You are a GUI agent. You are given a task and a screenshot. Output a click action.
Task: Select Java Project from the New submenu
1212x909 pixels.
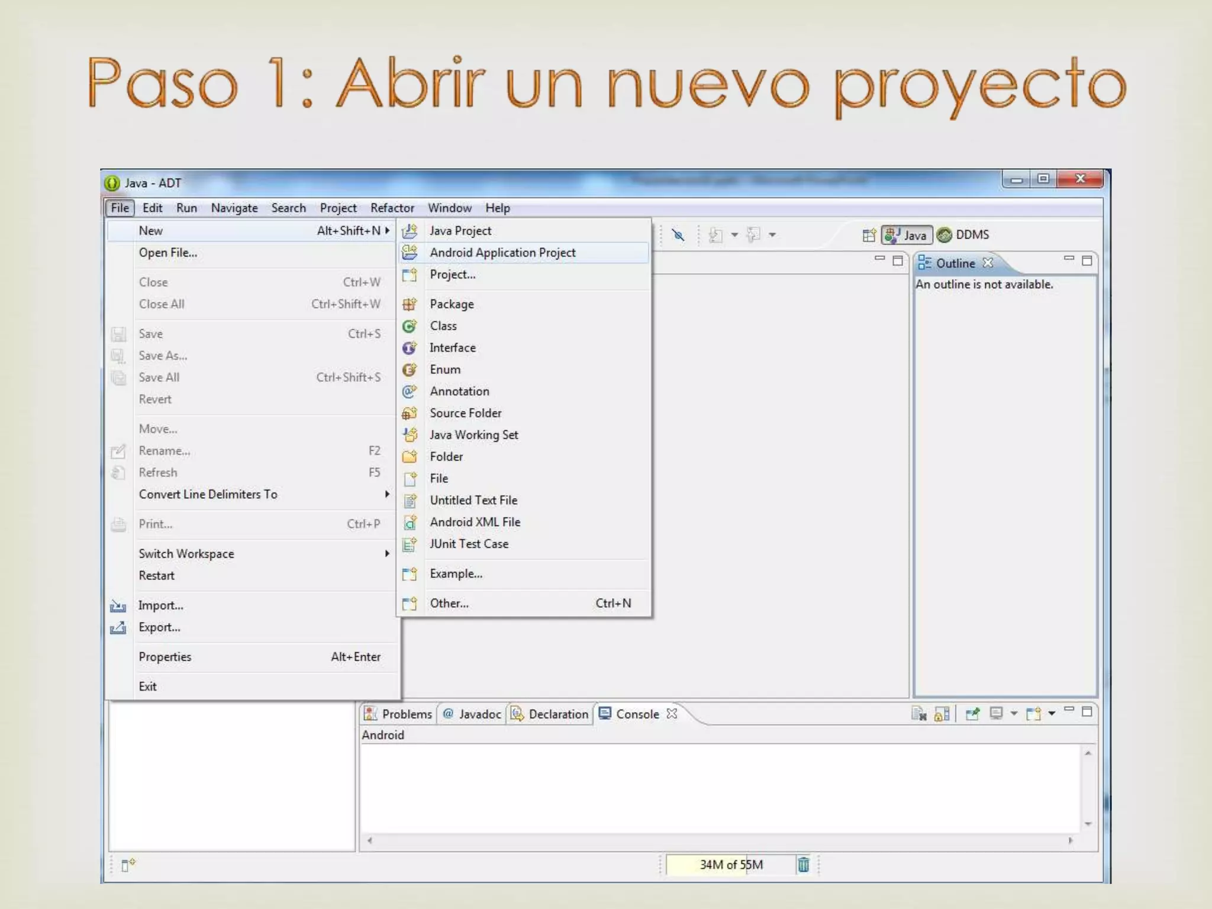tap(460, 231)
